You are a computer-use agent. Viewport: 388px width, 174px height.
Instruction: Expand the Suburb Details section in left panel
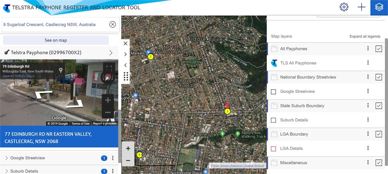pyautogui.click(x=6, y=171)
